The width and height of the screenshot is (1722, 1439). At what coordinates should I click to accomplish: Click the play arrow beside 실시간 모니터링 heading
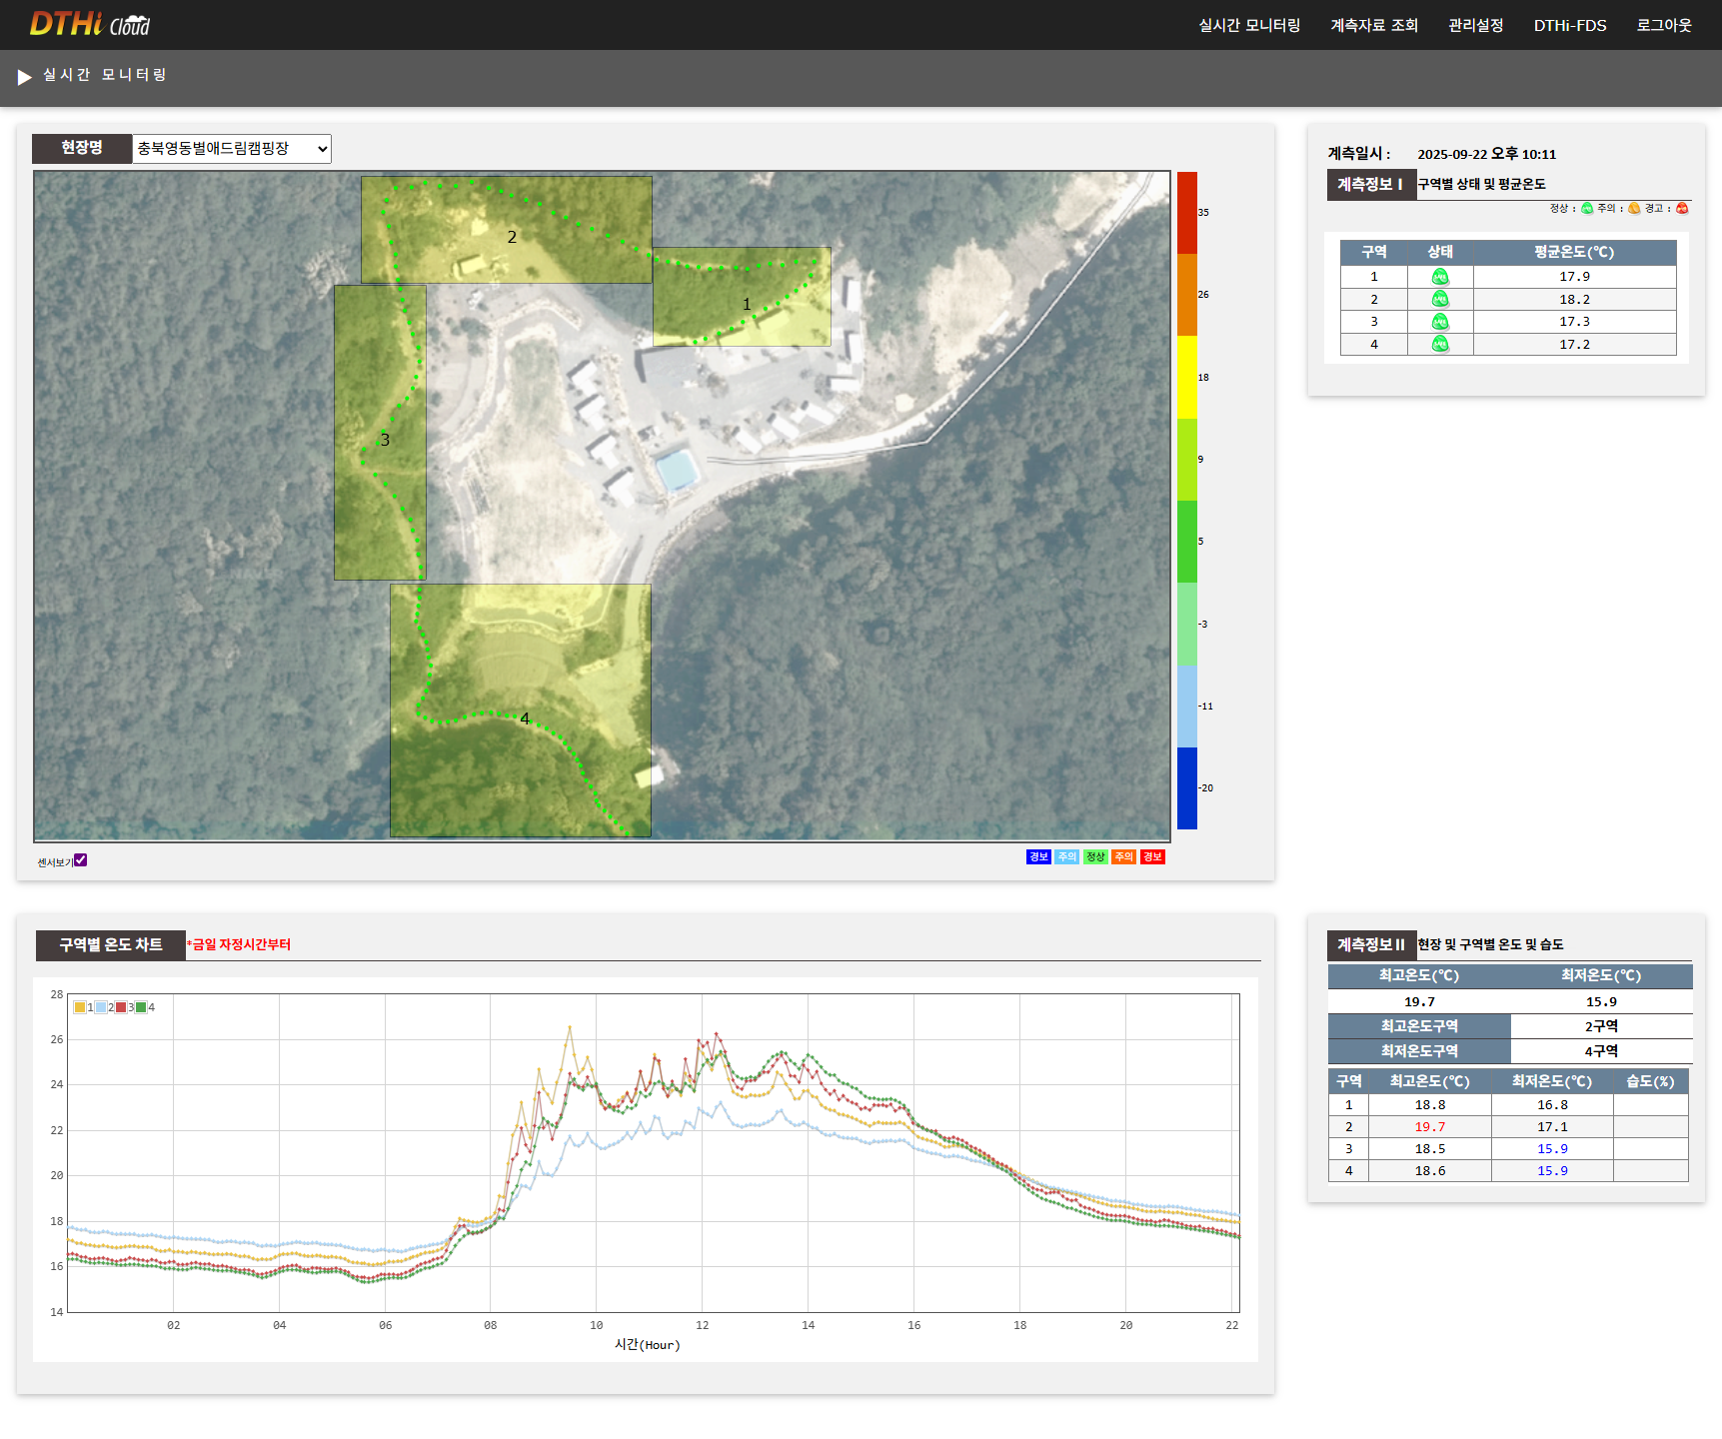25,77
